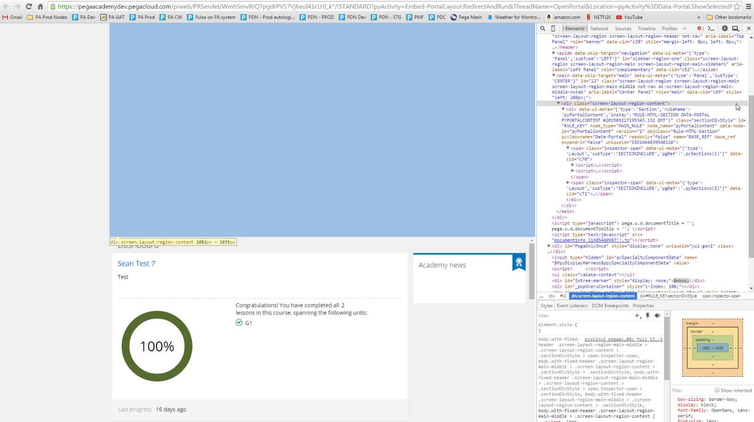This screenshot has width=754, height=422.
Task: Select the highlighted div.screen-layout-region-content breadcrumb
Action: coord(603,296)
